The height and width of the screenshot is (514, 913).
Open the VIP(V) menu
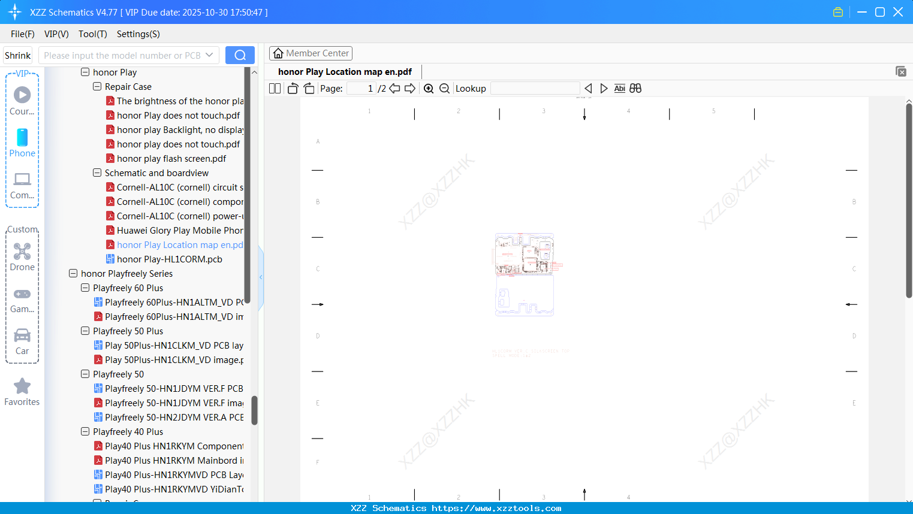pyautogui.click(x=56, y=34)
